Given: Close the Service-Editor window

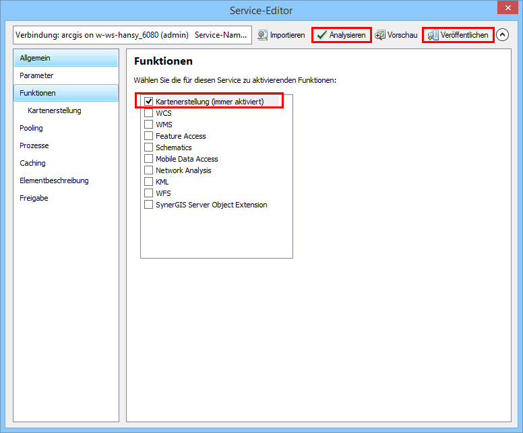Looking at the screenshot, I should 507,7.
